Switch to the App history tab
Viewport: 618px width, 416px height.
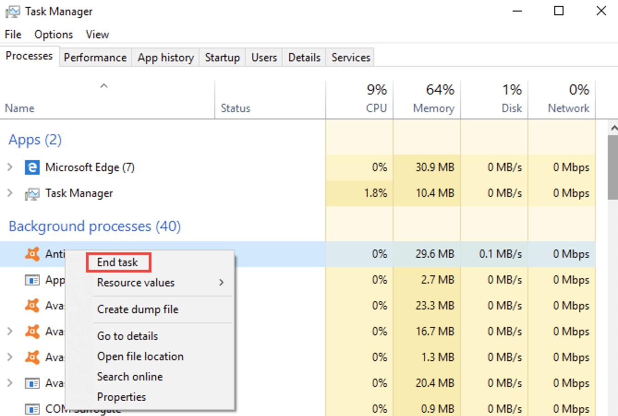pyautogui.click(x=165, y=58)
